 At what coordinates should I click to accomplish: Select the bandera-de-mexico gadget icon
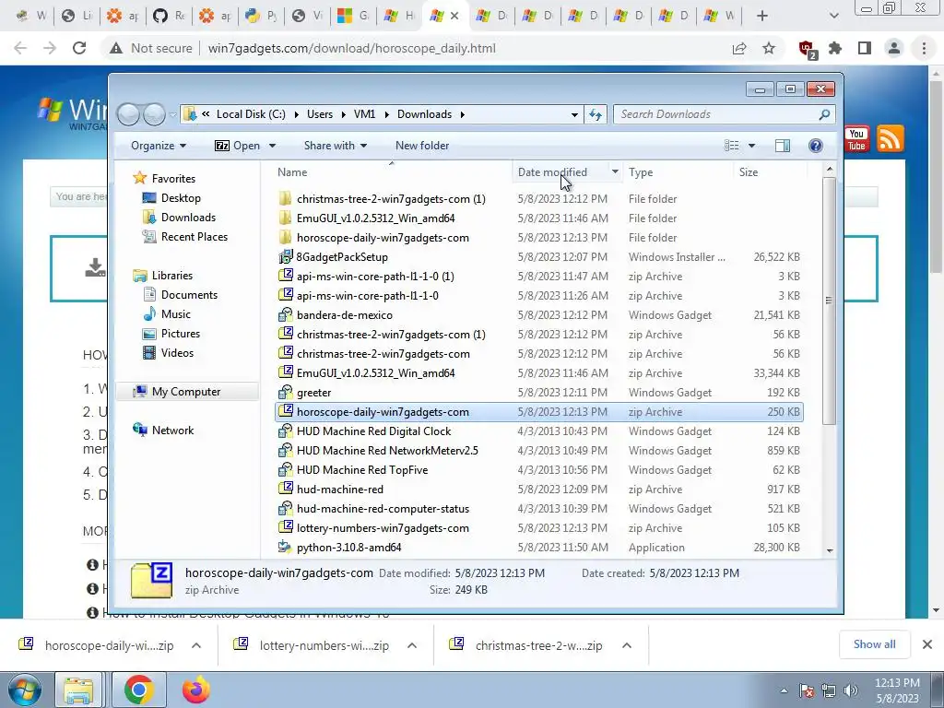click(x=286, y=315)
